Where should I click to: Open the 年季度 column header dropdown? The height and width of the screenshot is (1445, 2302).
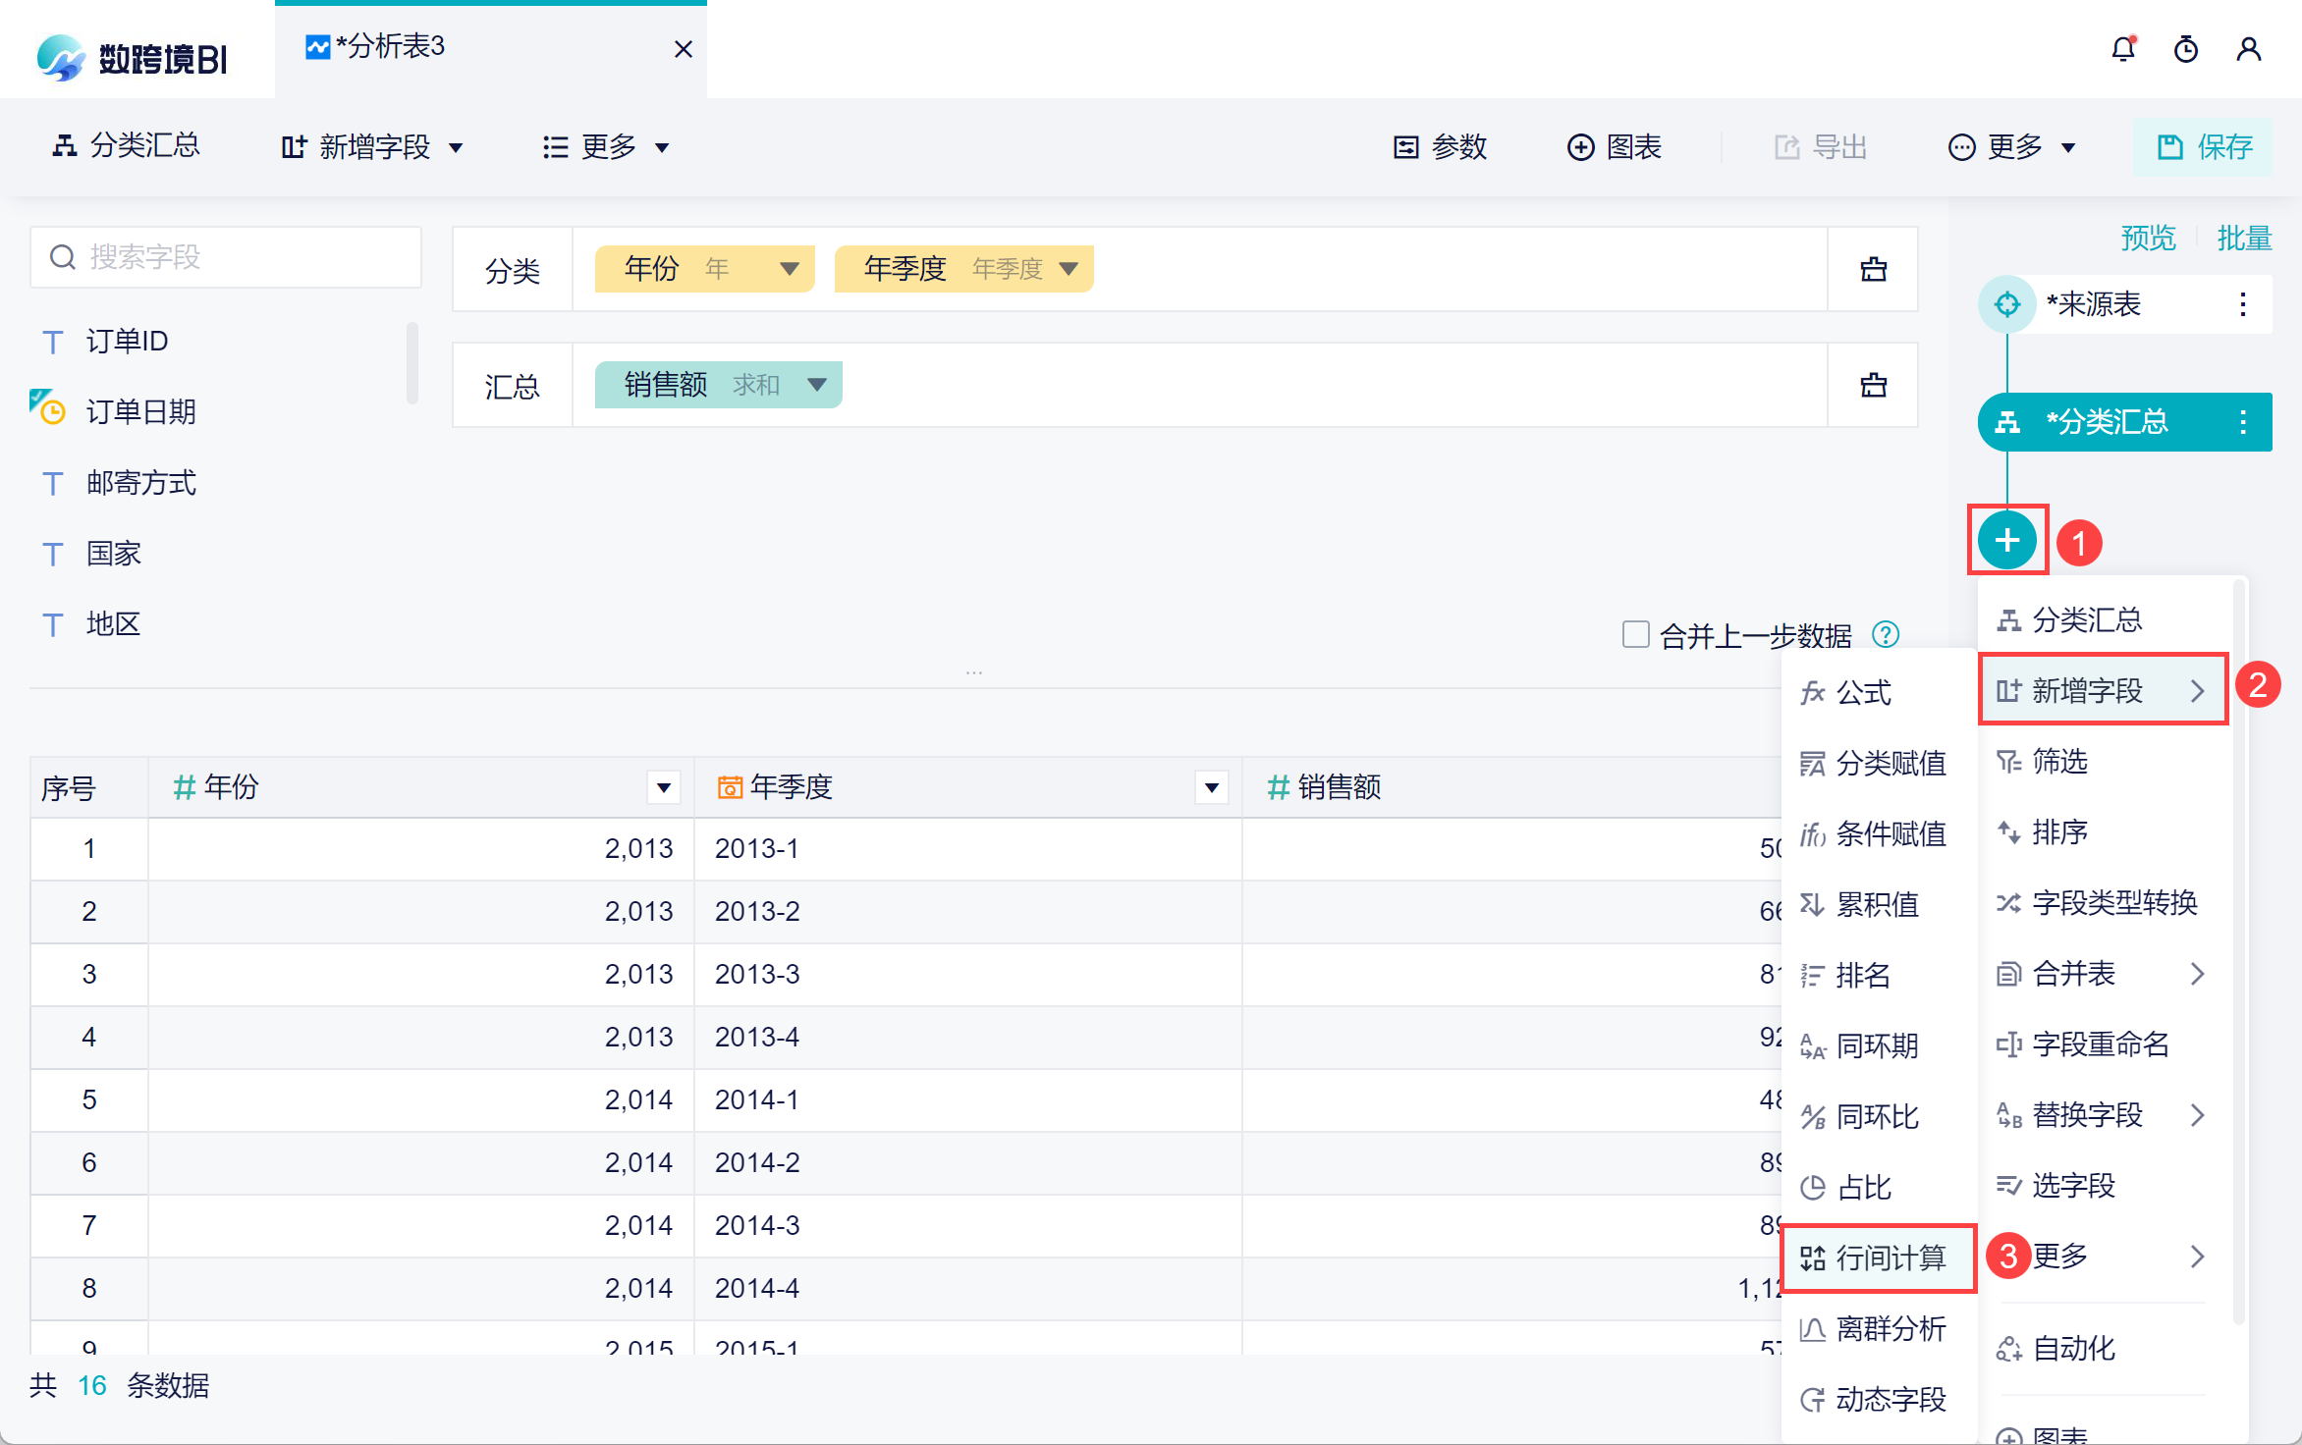coord(1212,787)
